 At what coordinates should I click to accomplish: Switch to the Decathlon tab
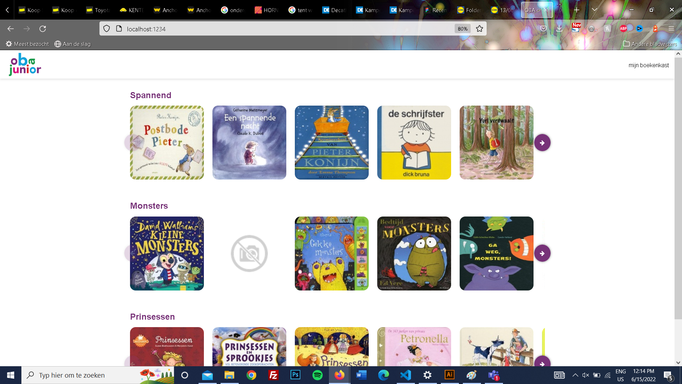pos(334,10)
